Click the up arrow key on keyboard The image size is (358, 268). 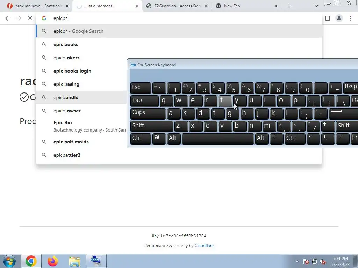(x=328, y=126)
